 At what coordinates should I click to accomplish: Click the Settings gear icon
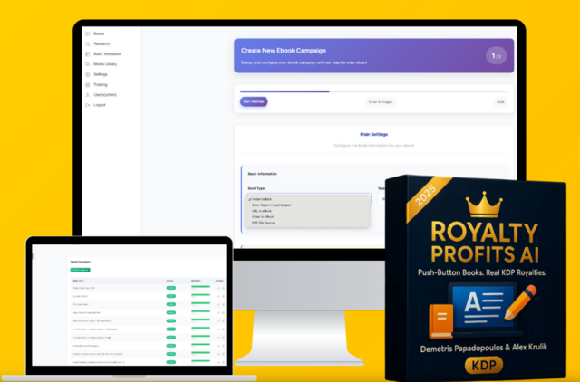click(88, 74)
